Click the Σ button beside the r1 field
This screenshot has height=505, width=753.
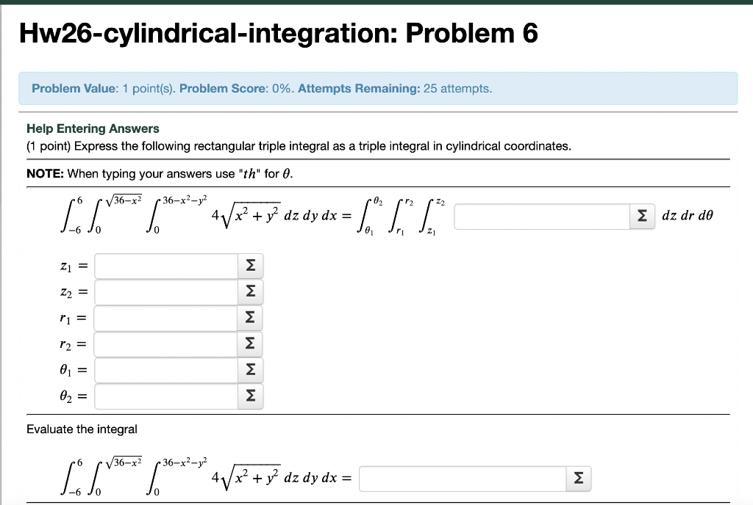tap(250, 318)
